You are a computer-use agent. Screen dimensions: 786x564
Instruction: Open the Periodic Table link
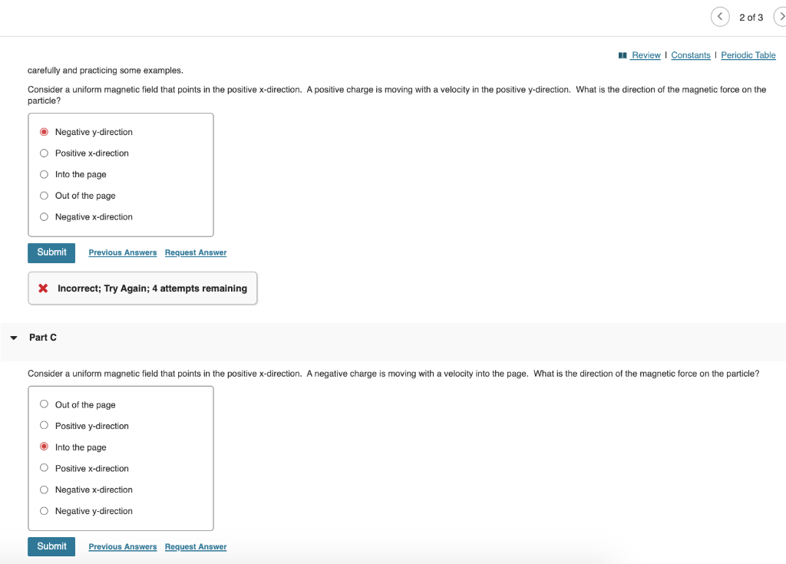[748, 55]
